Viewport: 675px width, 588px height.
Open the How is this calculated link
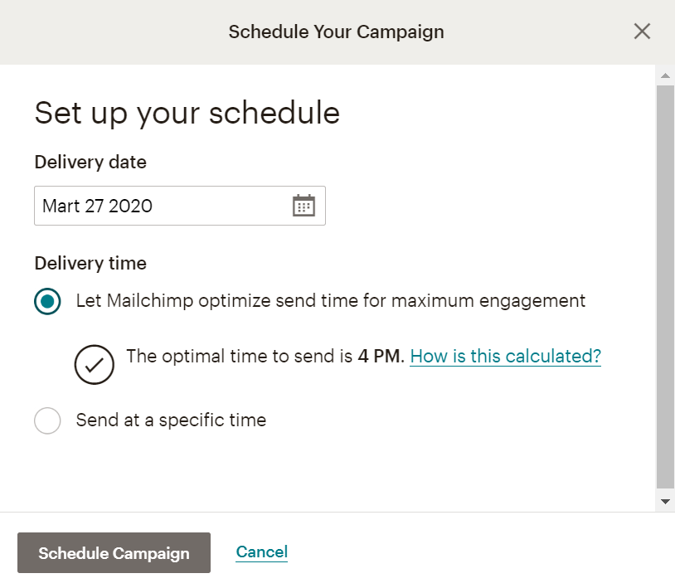tap(505, 357)
